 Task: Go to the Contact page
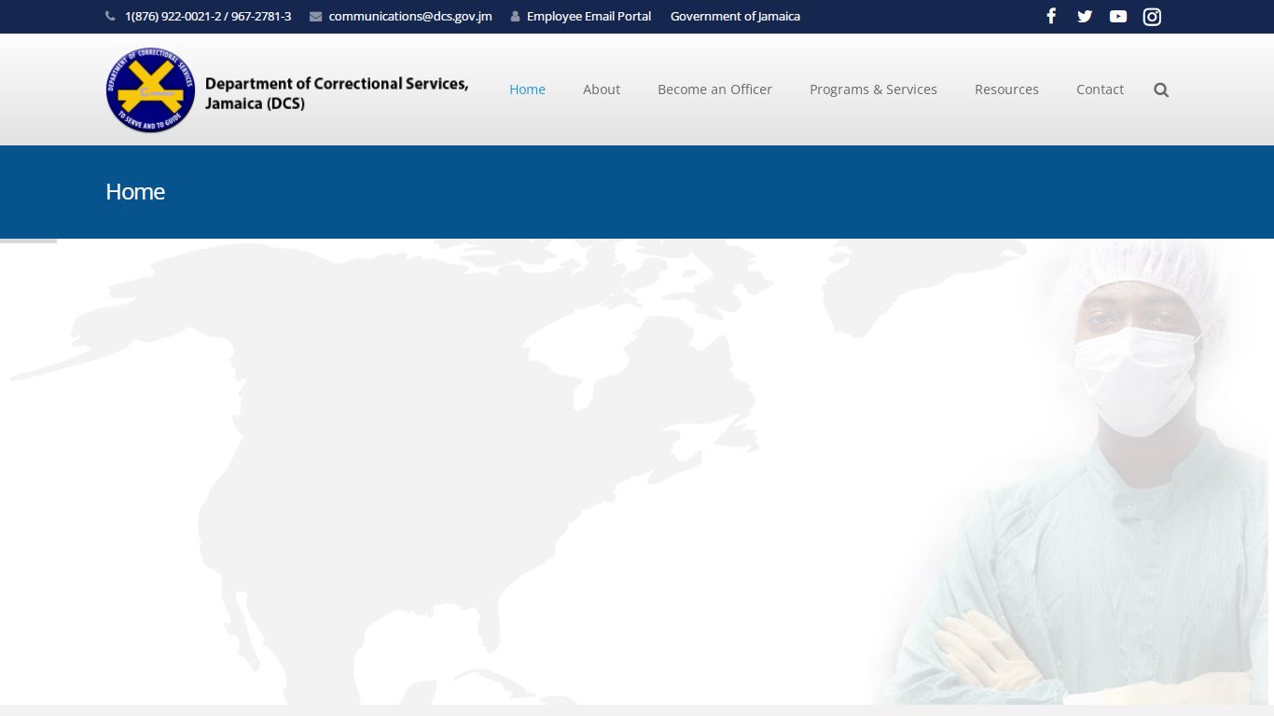(1100, 89)
